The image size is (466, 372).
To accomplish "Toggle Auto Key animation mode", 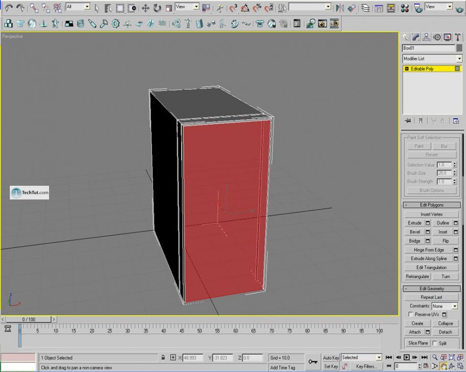I will coord(331,358).
